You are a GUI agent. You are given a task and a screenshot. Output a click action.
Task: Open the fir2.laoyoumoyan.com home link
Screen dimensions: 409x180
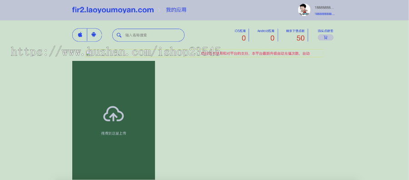(113, 10)
